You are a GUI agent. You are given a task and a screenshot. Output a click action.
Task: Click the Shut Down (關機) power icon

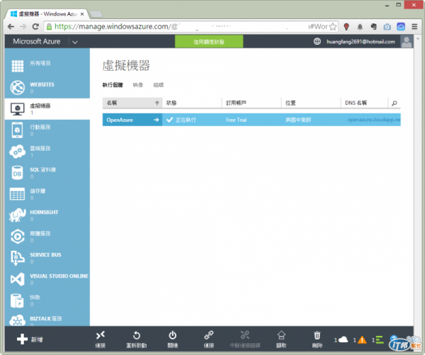pyautogui.click(x=173, y=335)
